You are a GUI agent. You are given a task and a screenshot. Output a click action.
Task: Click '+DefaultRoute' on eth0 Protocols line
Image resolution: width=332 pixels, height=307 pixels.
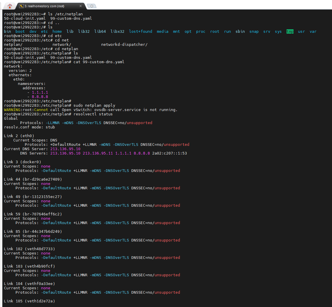click(x=65, y=145)
